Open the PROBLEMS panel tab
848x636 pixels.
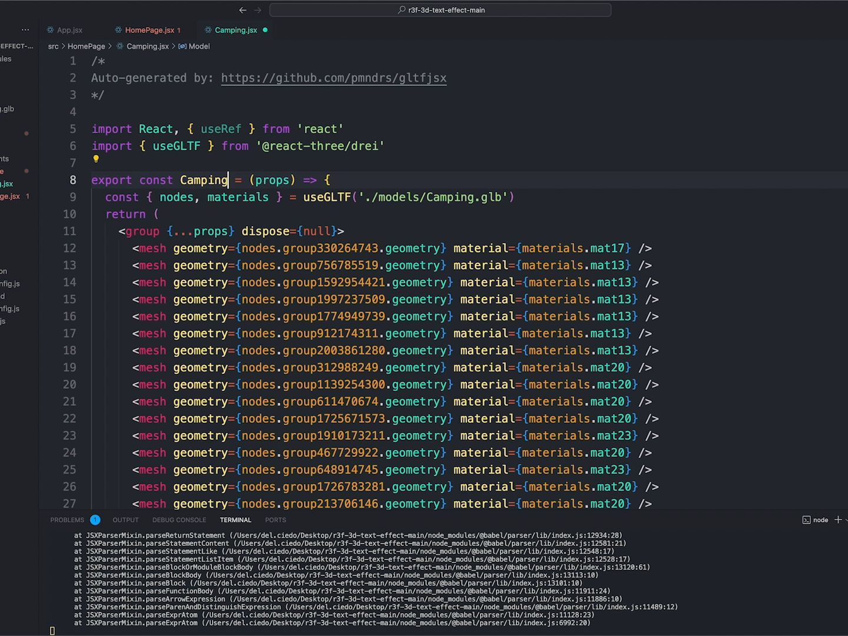67,520
